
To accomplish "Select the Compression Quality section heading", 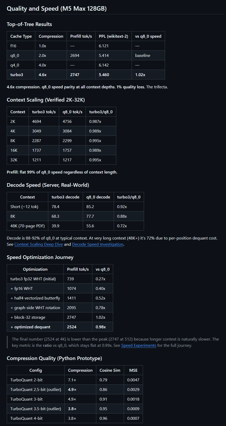I will (54, 358).
